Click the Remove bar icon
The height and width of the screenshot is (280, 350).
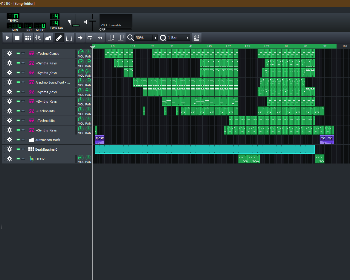121,38
